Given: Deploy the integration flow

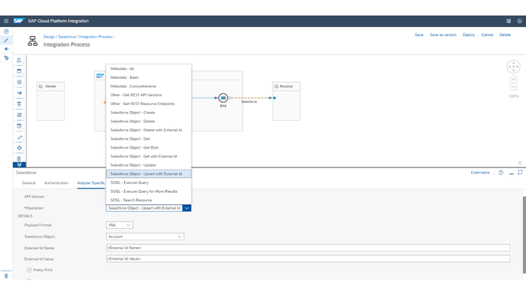Looking at the screenshot, I should (x=469, y=35).
